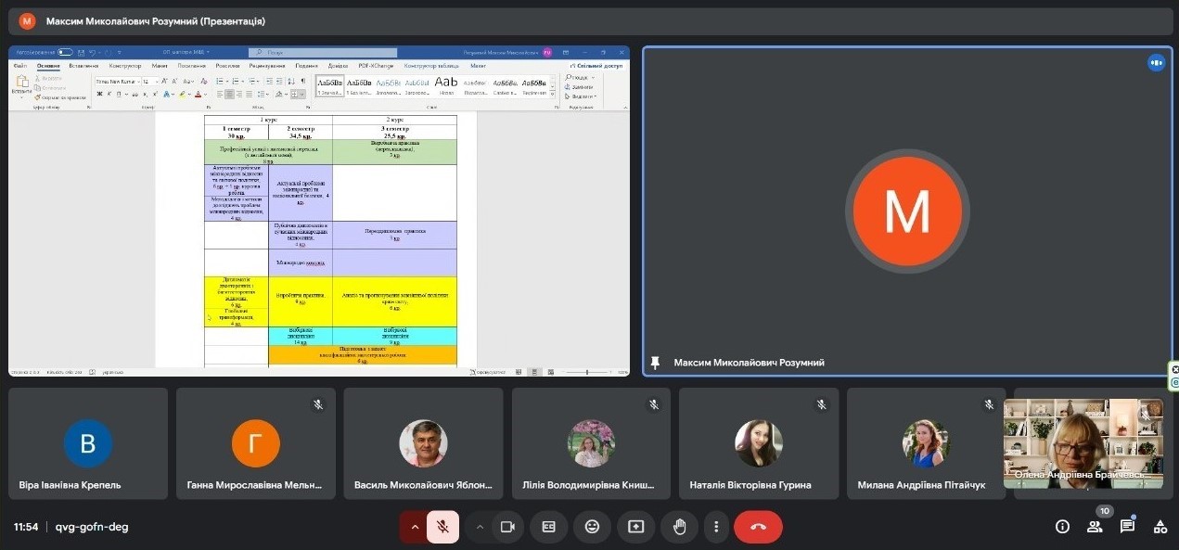Toggle the muted microphone button

click(x=443, y=527)
